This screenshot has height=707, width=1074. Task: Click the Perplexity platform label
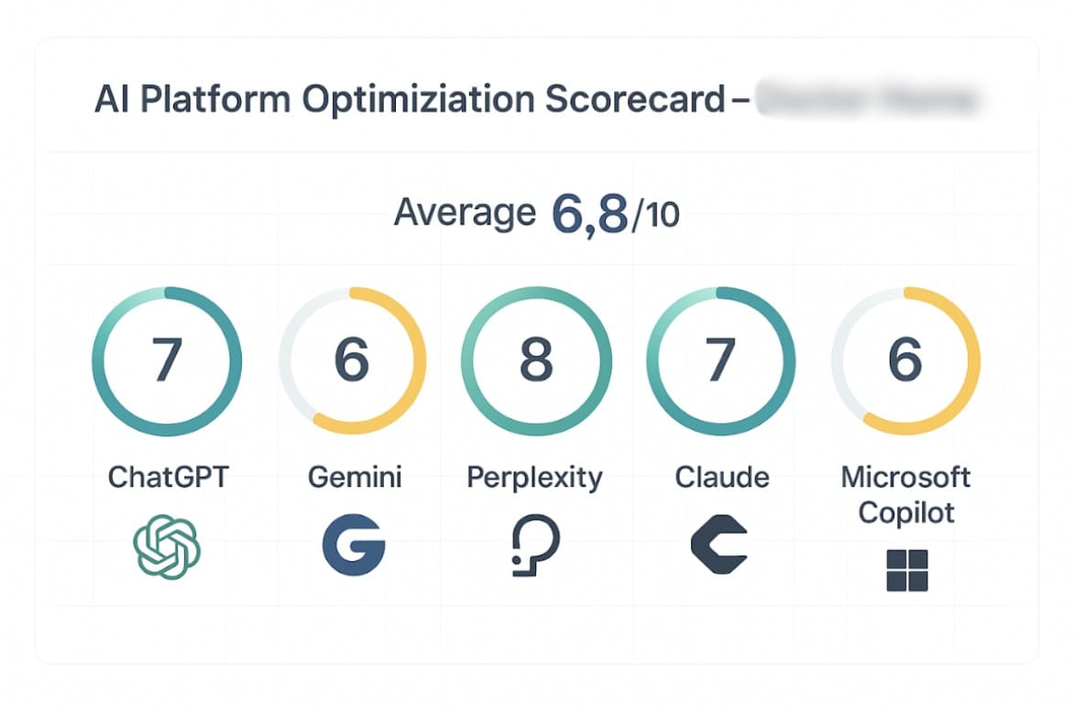click(535, 478)
